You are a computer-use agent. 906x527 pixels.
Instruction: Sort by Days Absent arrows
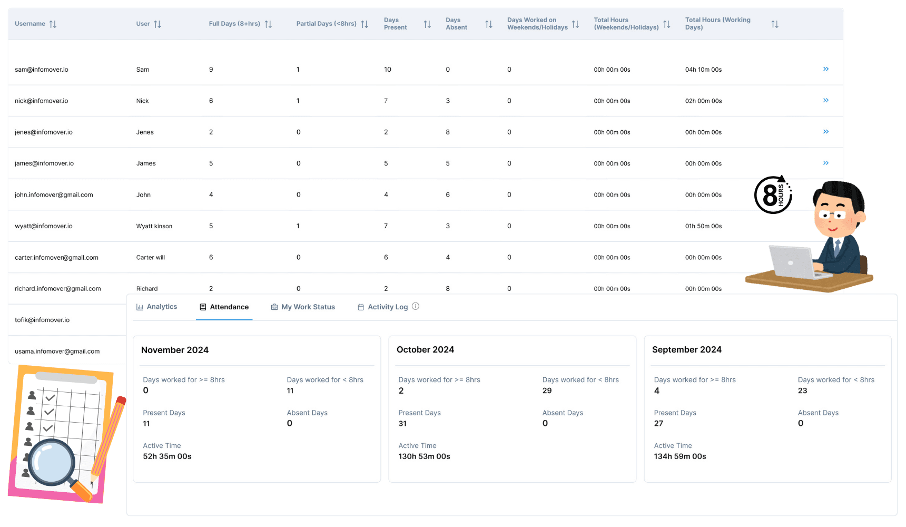coord(489,24)
